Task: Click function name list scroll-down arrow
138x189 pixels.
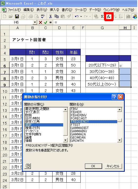Action: [x=119, y=140]
